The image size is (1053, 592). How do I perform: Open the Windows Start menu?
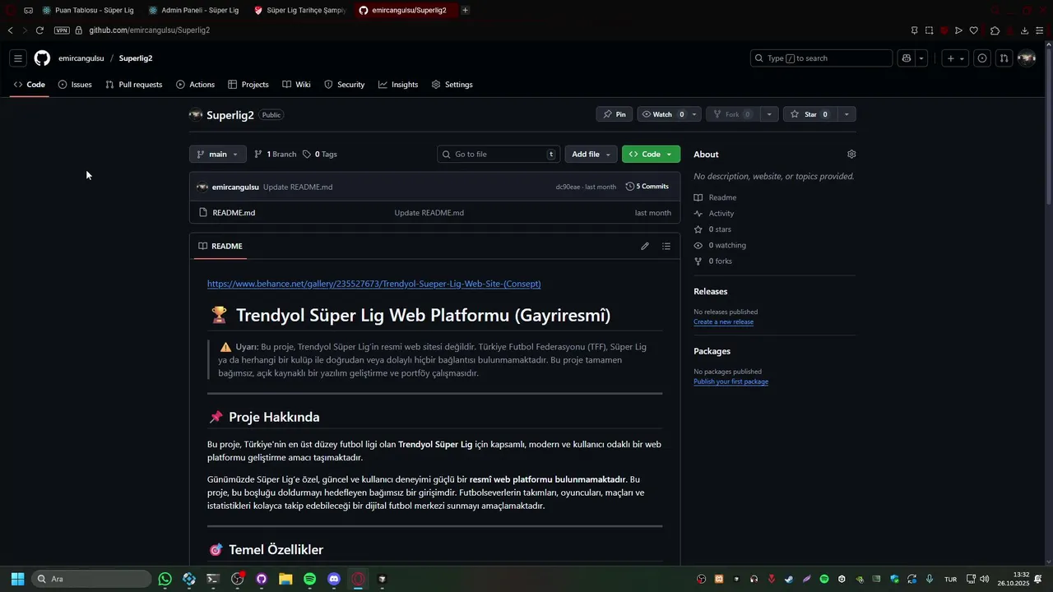click(17, 579)
